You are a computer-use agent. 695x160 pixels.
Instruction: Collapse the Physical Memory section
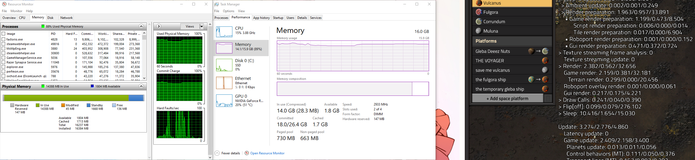(141, 86)
